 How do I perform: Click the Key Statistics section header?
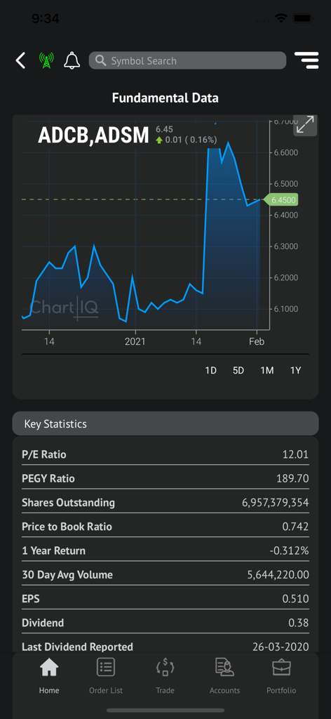tap(165, 423)
